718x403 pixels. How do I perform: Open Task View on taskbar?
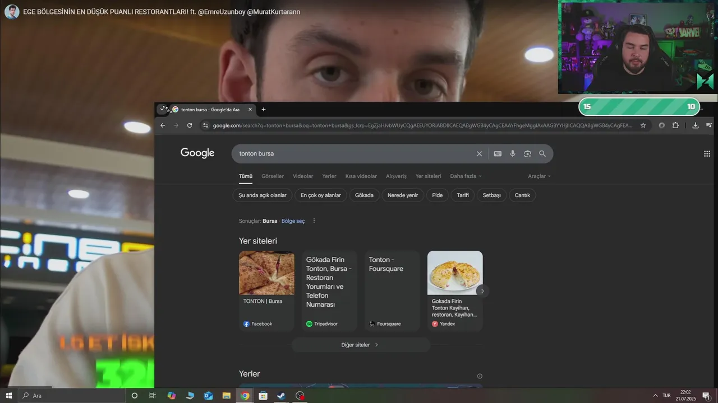[x=153, y=396]
